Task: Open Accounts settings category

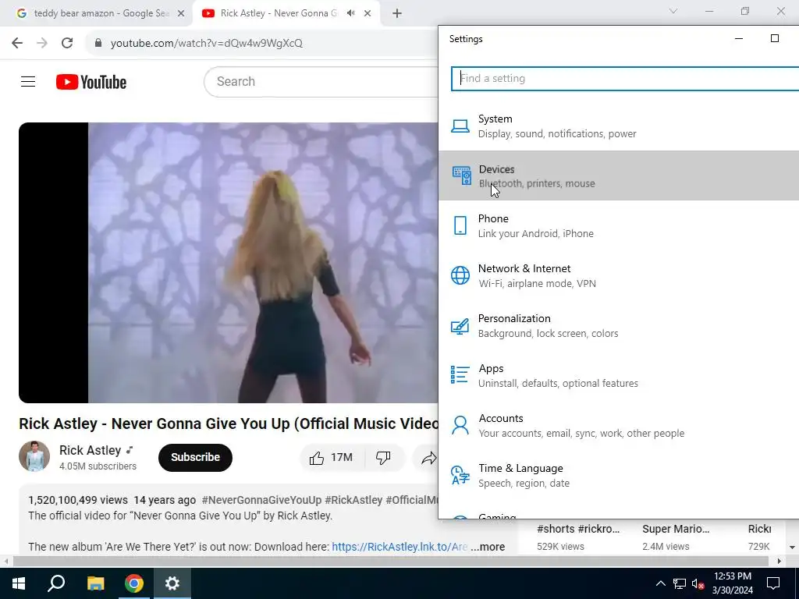Action: point(619,425)
